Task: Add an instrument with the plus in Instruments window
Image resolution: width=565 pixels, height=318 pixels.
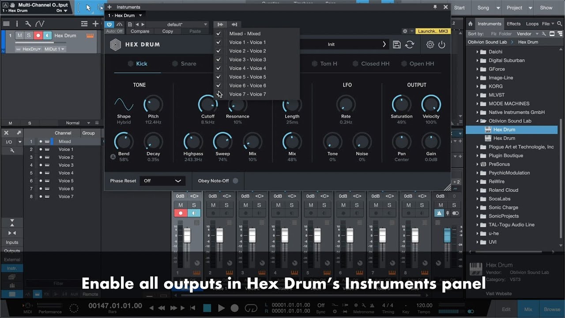Action: pyautogui.click(x=109, y=7)
